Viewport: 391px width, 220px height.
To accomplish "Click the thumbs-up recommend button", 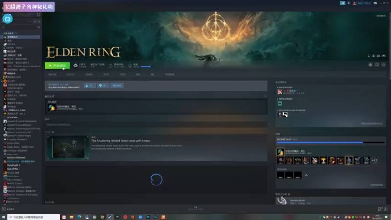I will (x=89, y=86).
